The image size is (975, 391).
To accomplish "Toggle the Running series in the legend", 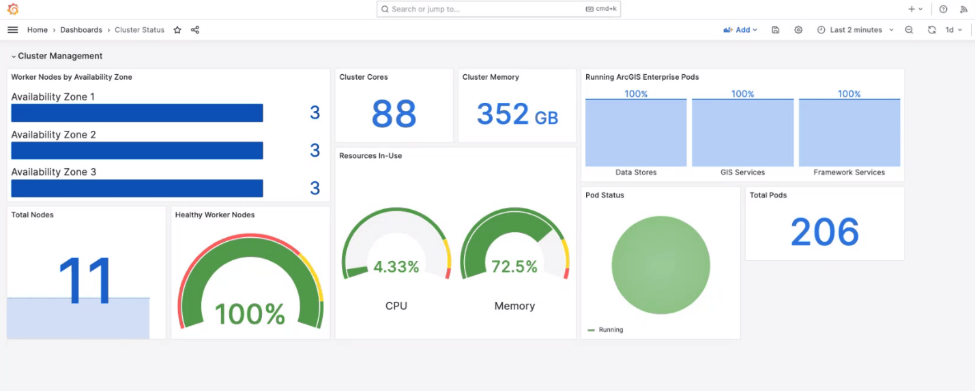I will pos(611,330).
